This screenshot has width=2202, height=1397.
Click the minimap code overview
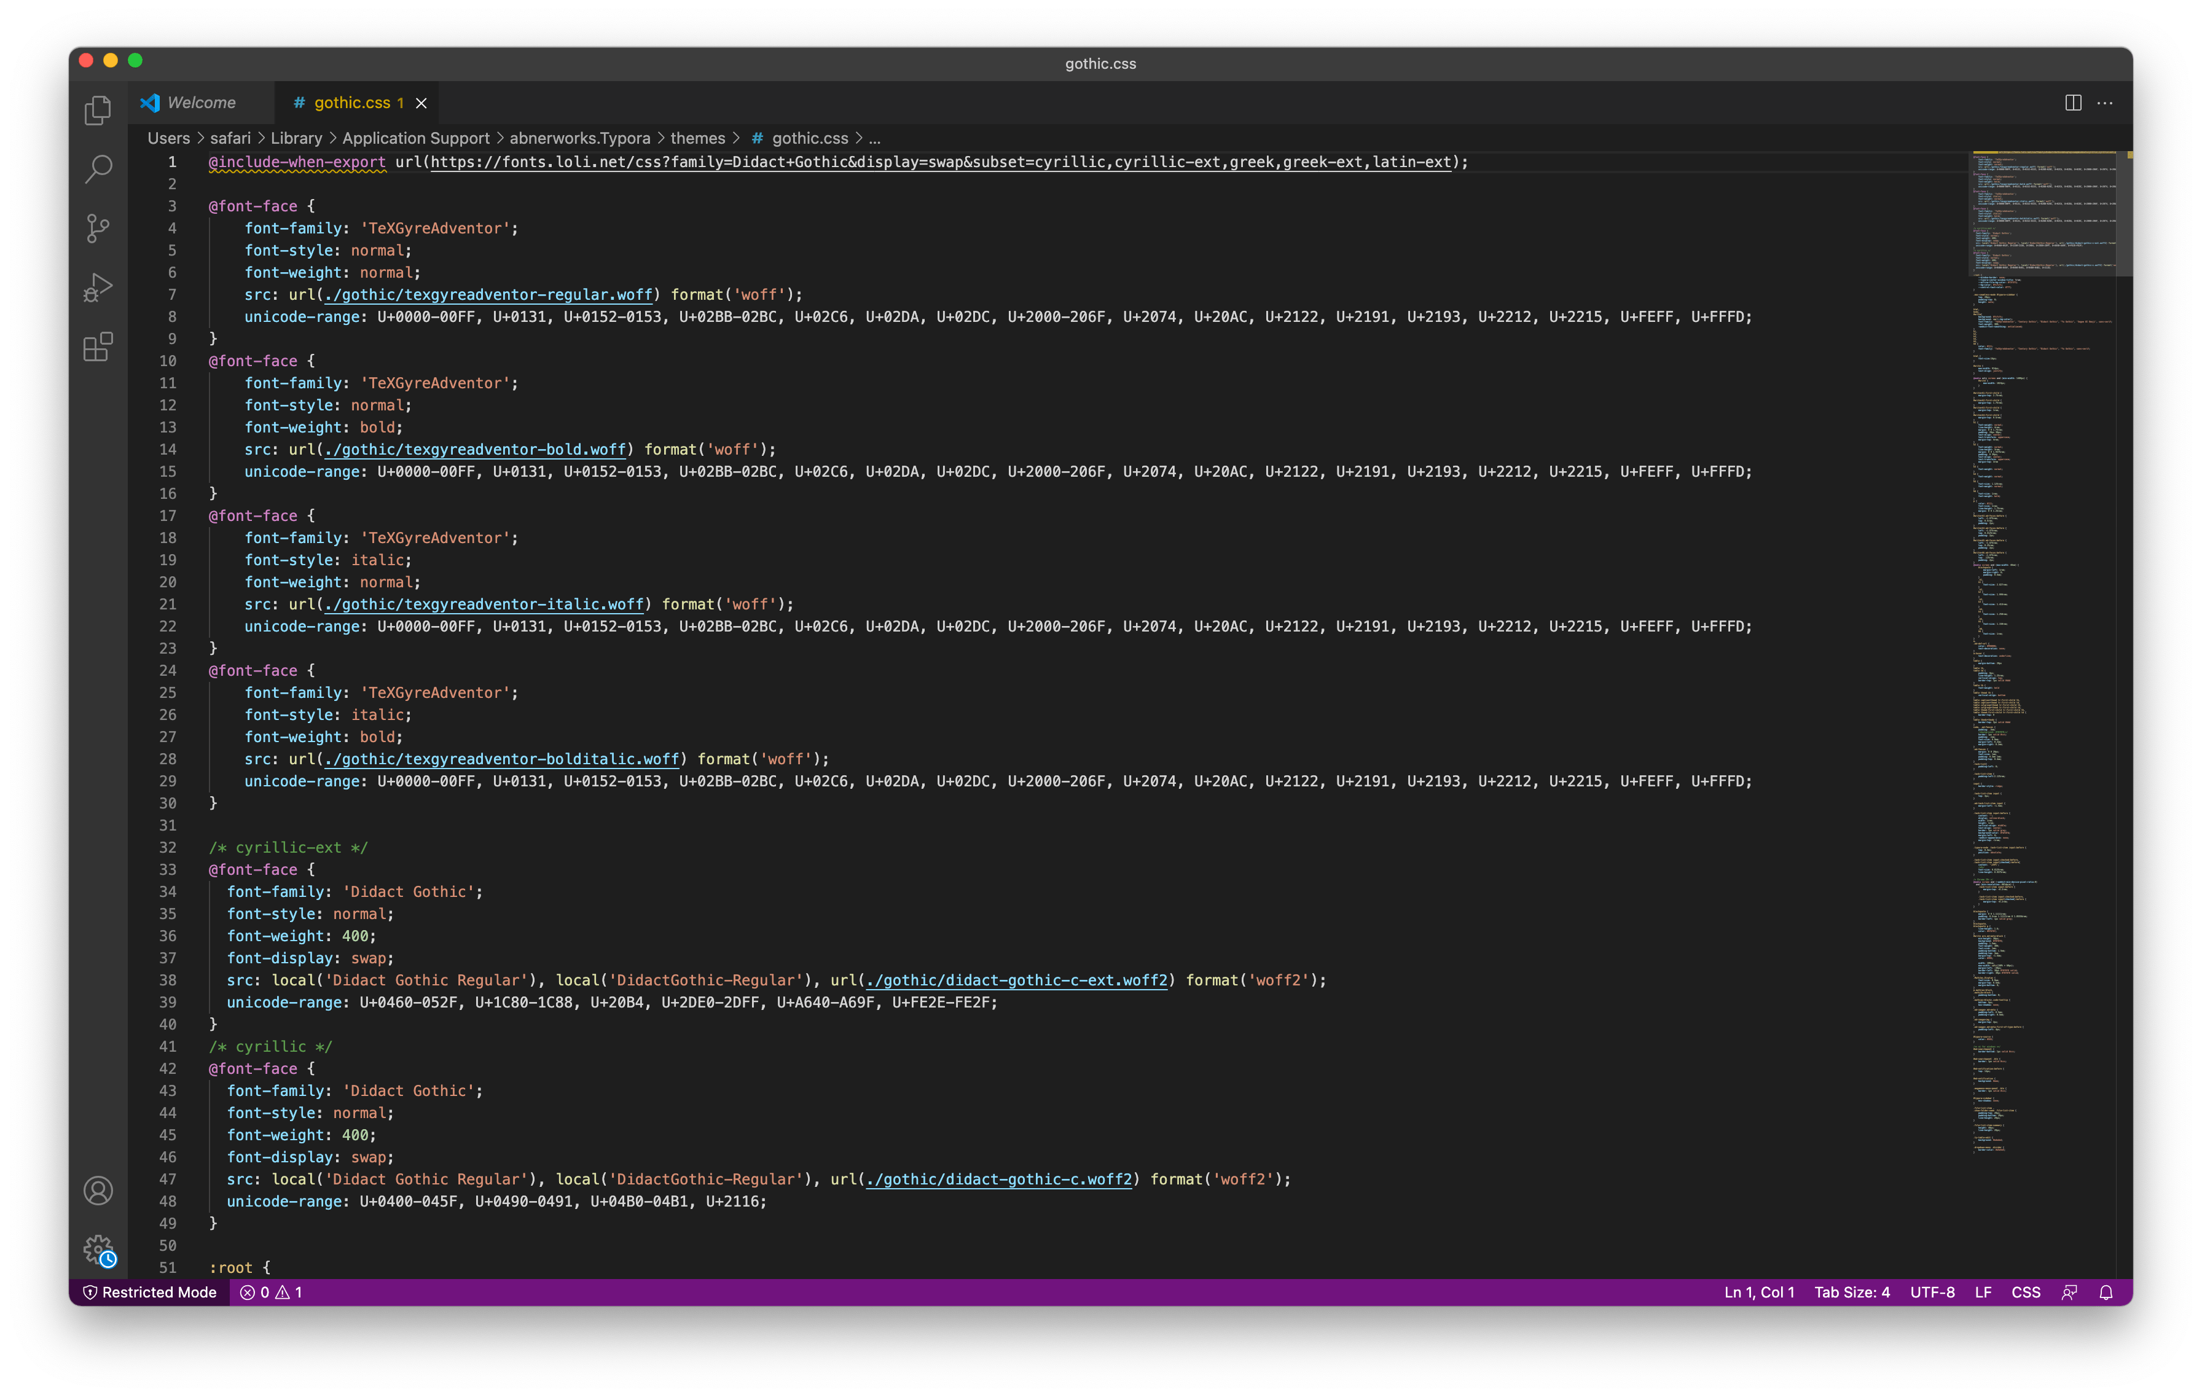click(x=2044, y=653)
